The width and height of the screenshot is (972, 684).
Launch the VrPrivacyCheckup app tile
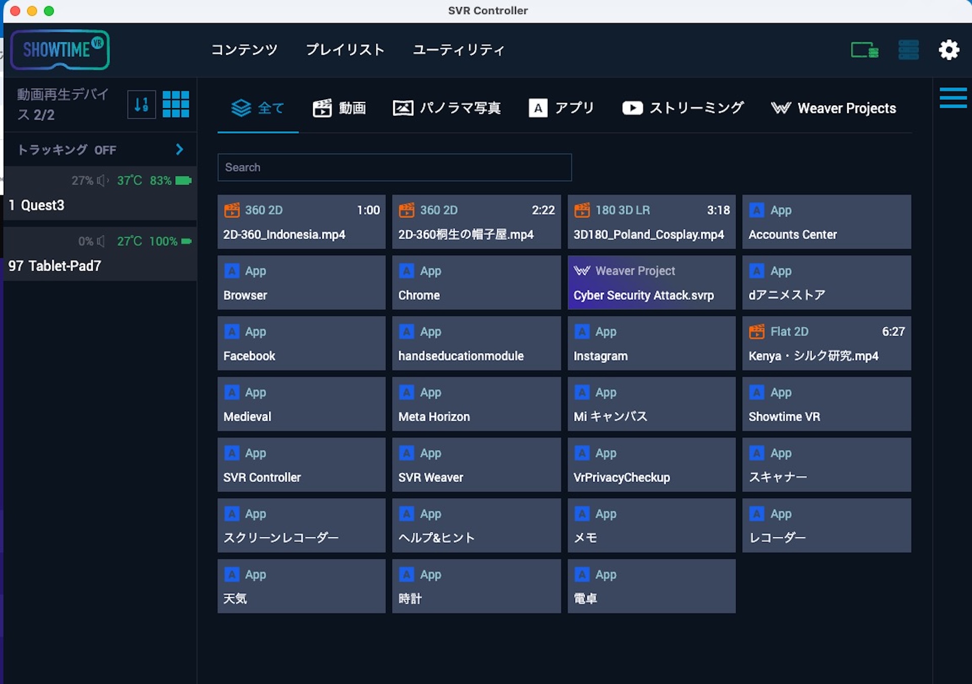pyautogui.click(x=652, y=465)
